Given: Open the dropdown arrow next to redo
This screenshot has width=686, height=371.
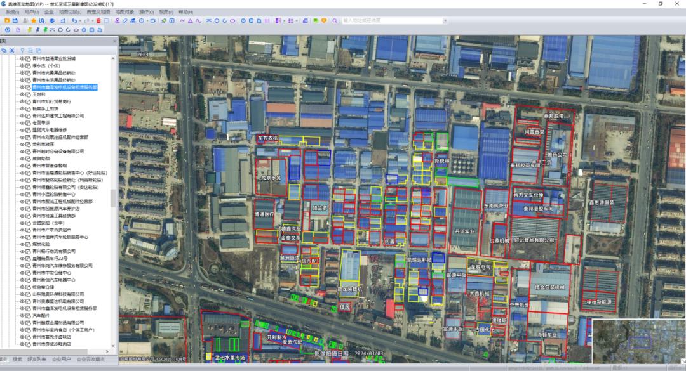Looking at the screenshot, I should point(93,21).
